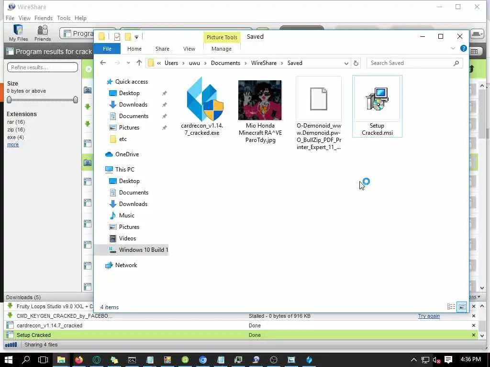
Task: Click New Folder icon in quick toolbar
Action: click(x=128, y=37)
